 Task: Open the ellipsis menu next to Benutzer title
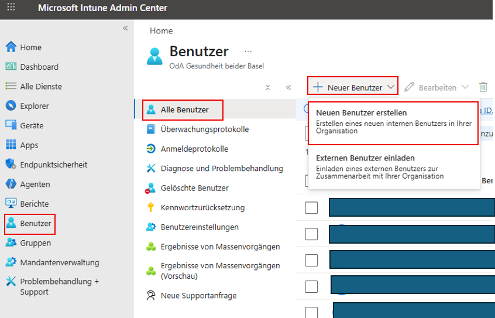tap(248, 52)
